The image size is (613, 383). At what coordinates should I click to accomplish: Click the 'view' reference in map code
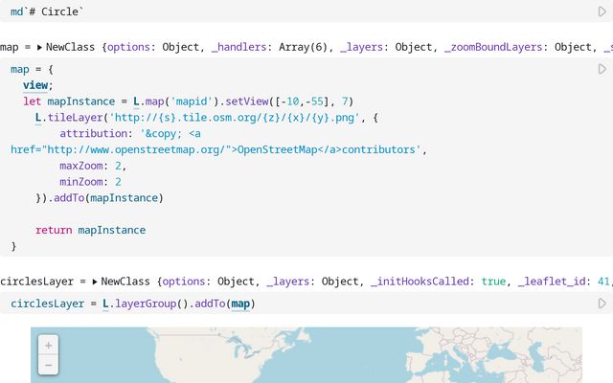pyautogui.click(x=35, y=85)
